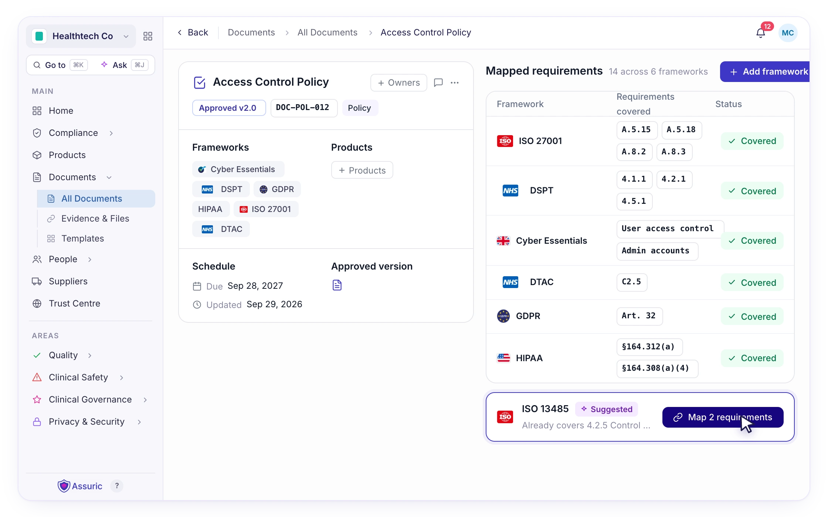This screenshot has width=828, height=517.
Task: Click the All Documents breadcrumb link
Action: (x=328, y=32)
